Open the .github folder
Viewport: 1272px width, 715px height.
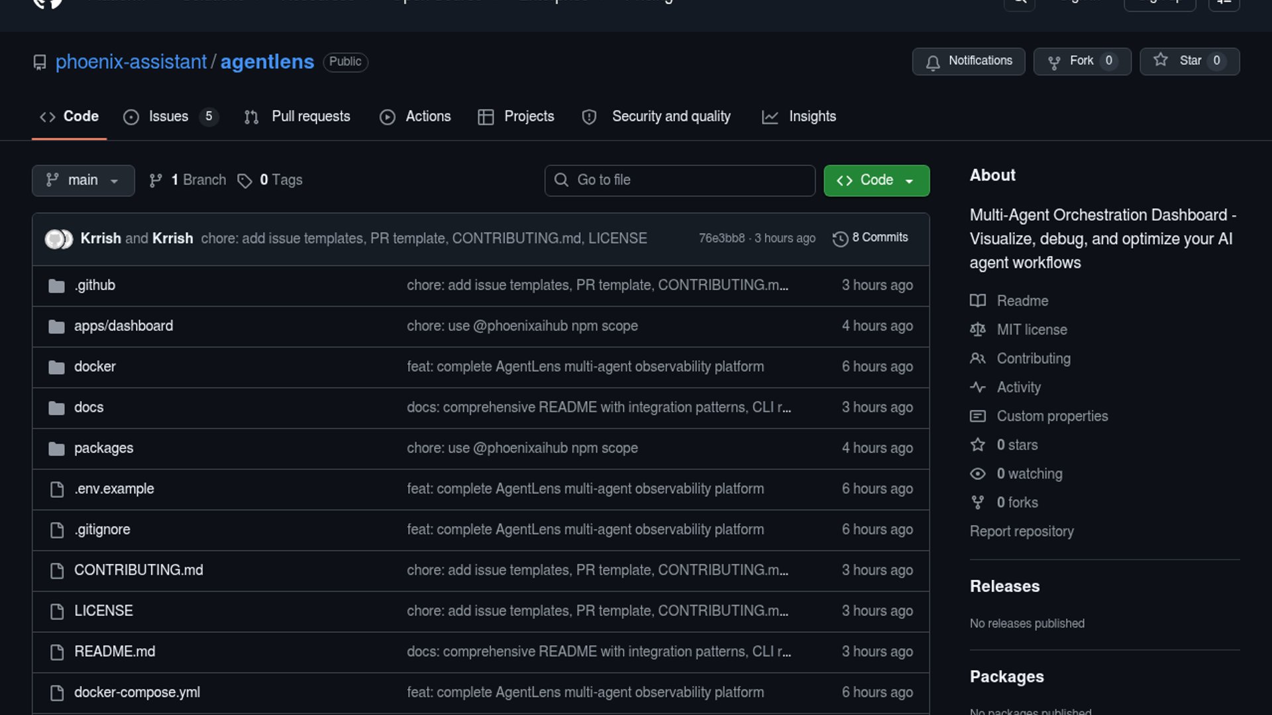coord(95,285)
